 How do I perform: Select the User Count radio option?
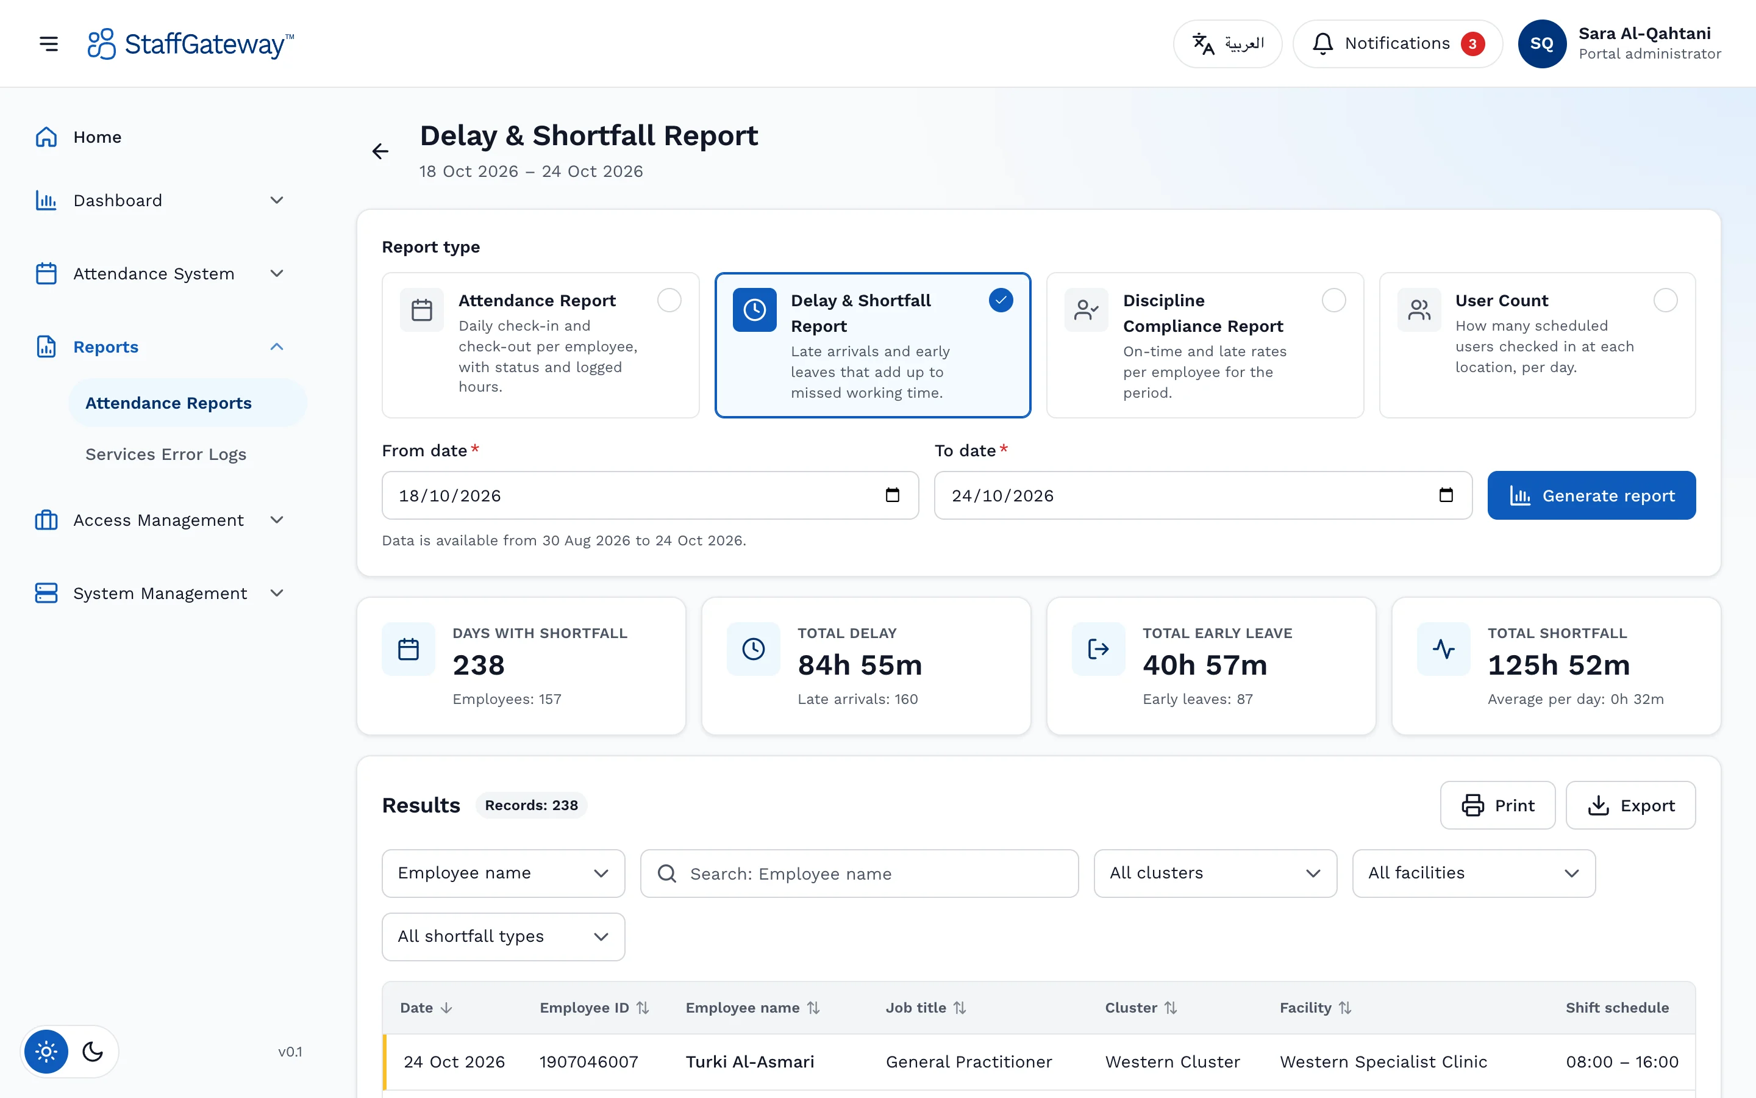[x=1665, y=300]
